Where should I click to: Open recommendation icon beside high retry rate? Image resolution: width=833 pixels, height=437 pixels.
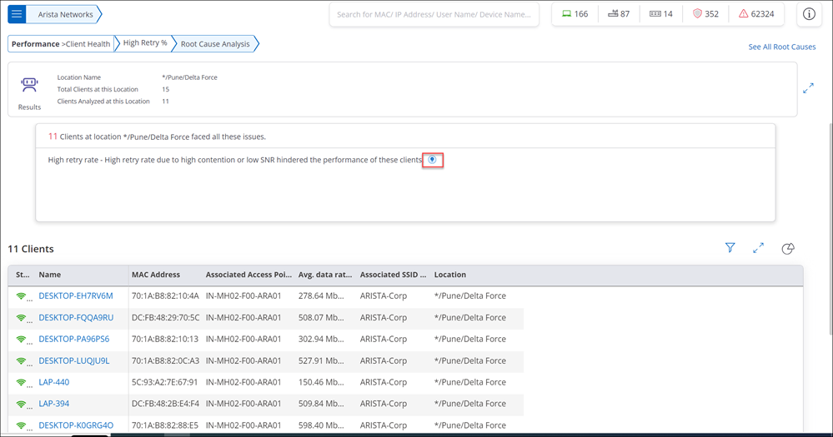click(433, 160)
